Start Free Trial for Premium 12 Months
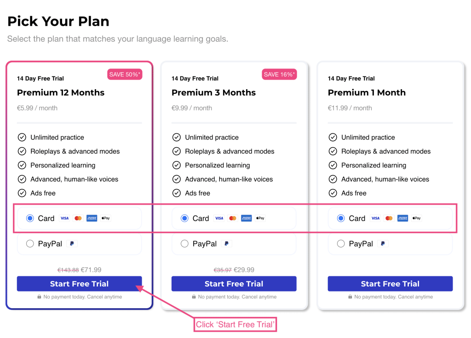 [79, 284]
